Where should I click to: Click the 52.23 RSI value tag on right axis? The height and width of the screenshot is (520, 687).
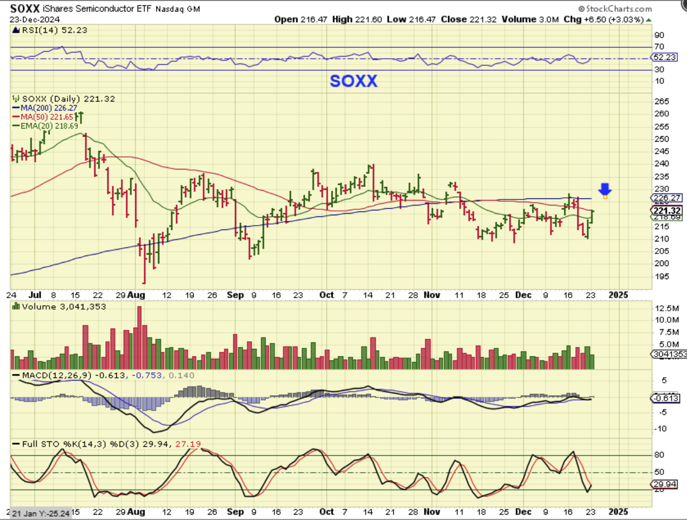click(x=664, y=57)
